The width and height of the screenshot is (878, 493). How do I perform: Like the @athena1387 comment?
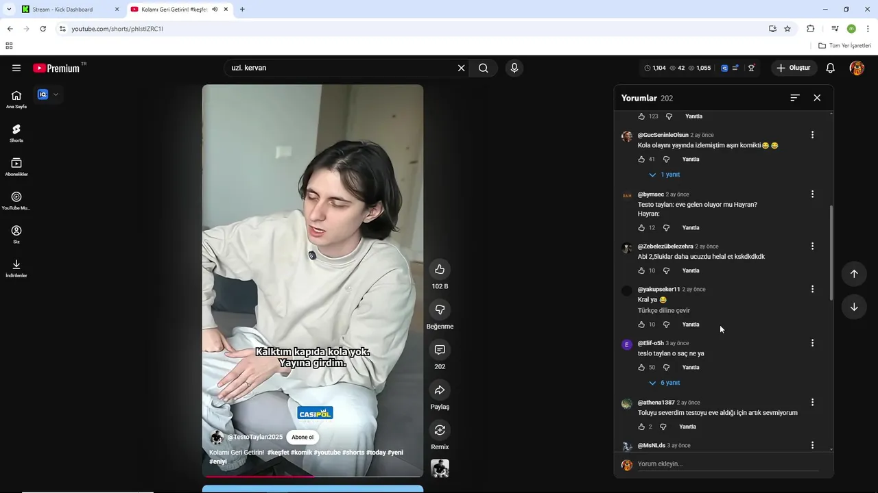tap(641, 427)
